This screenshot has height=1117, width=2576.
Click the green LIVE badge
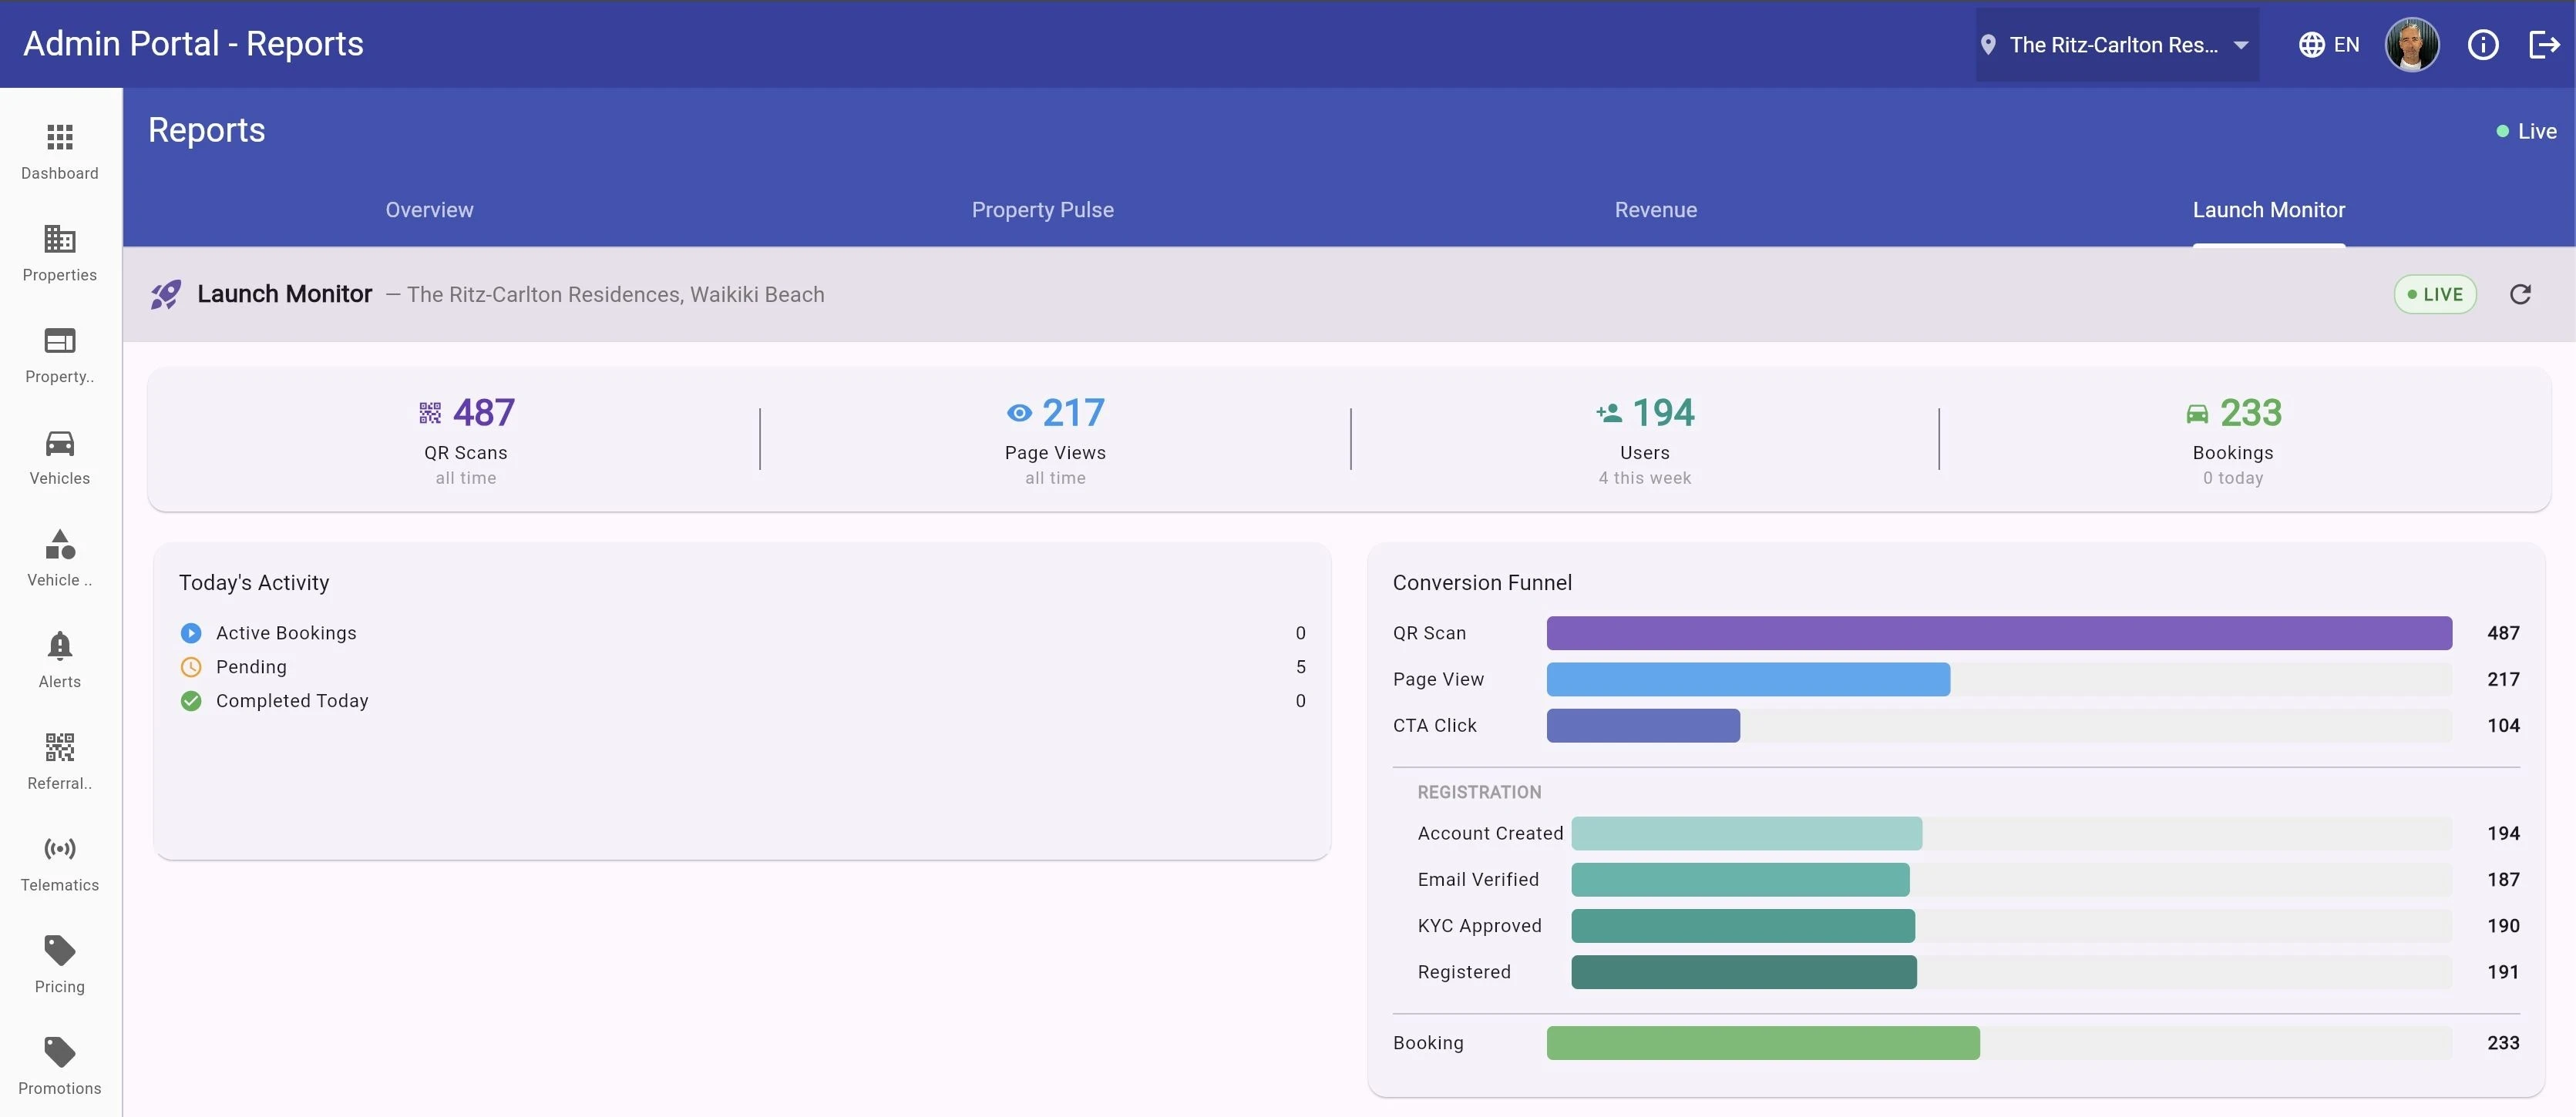(2435, 295)
